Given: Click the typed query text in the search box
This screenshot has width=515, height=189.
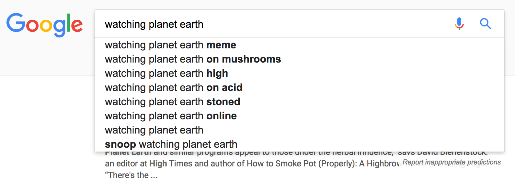Looking at the screenshot, I should click(154, 24).
